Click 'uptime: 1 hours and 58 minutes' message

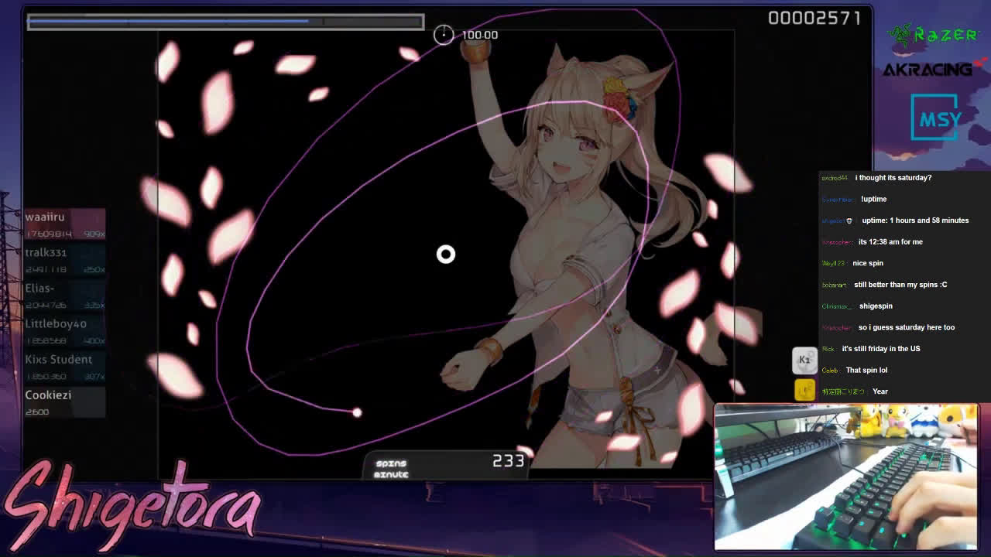point(915,220)
